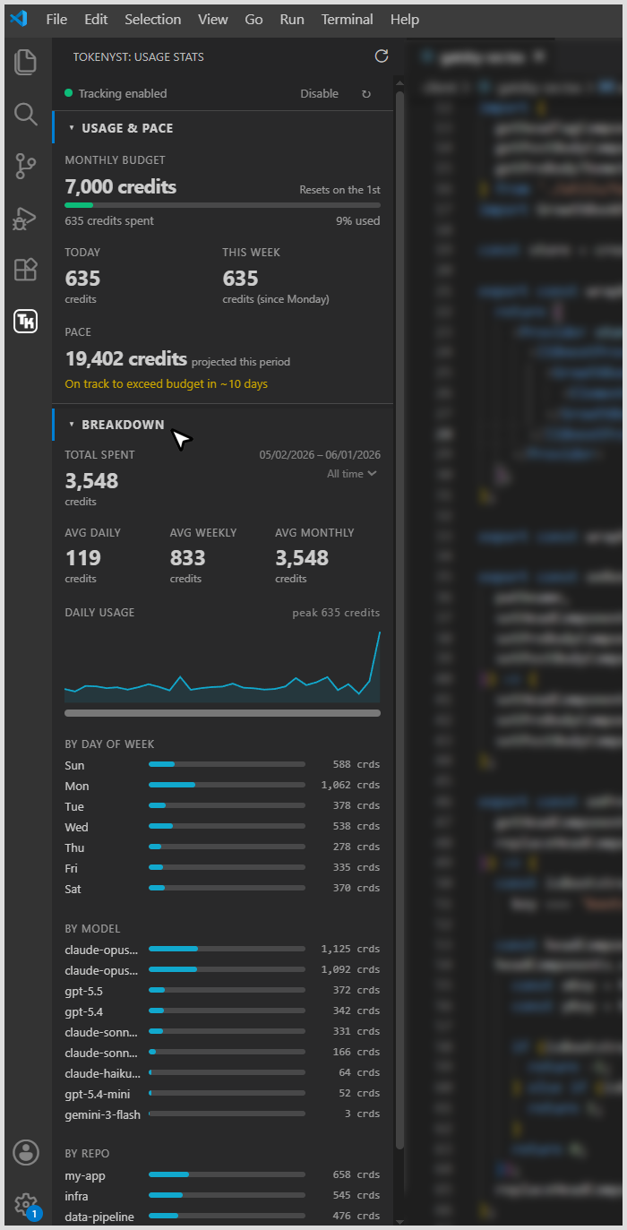Refresh Tokenyst usage stats panel header icon
This screenshot has width=627, height=1230.
pyautogui.click(x=382, y=56)
